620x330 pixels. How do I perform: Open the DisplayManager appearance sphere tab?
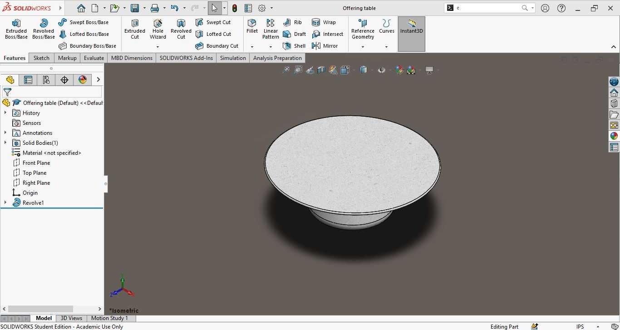tap(83, 80)
